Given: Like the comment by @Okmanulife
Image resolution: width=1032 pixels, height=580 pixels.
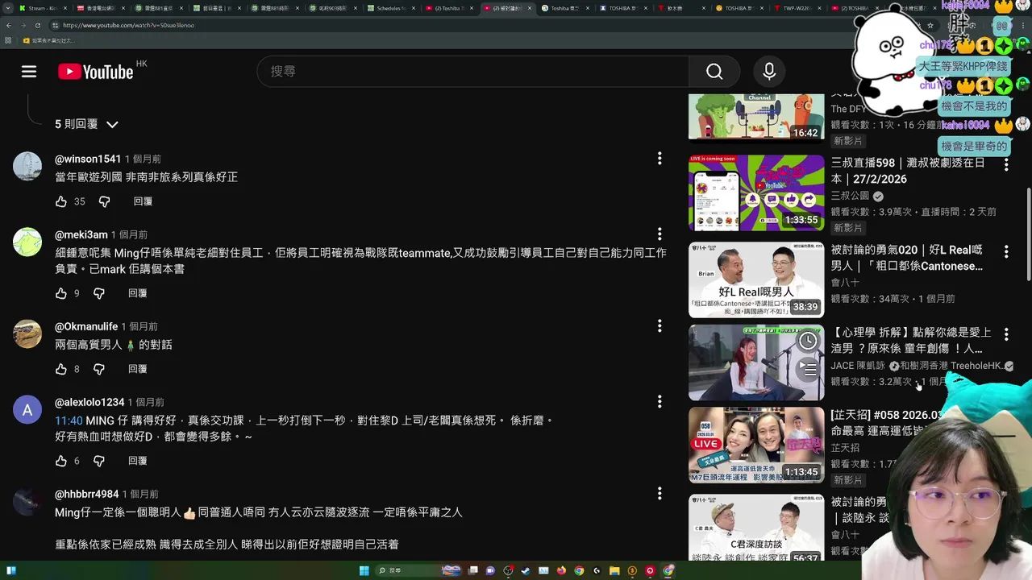Looking at the screenshot, I should point(61,369).
